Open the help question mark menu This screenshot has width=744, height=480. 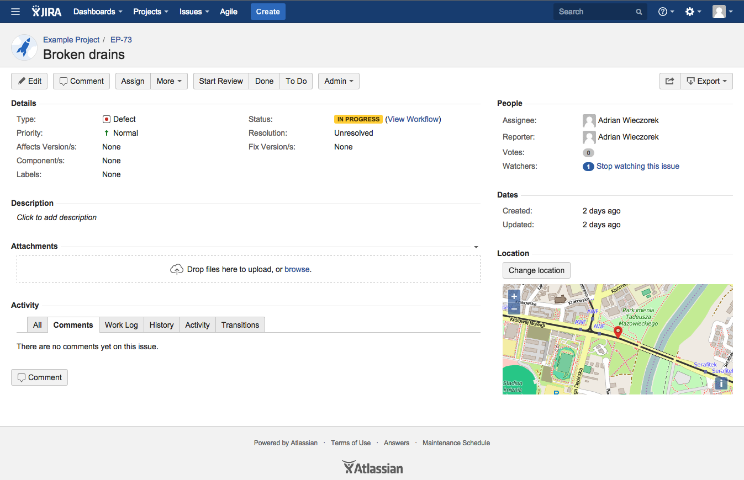coord(666,12)
